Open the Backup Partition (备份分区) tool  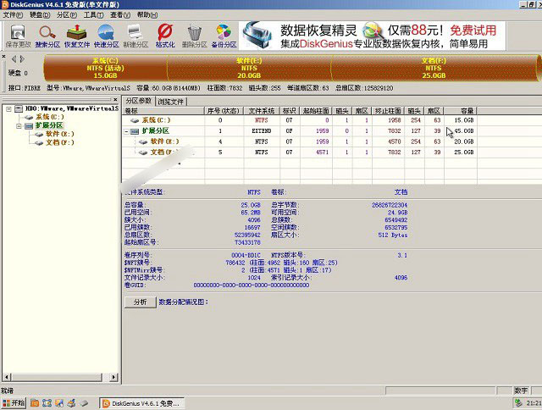(x=224, y=36)
